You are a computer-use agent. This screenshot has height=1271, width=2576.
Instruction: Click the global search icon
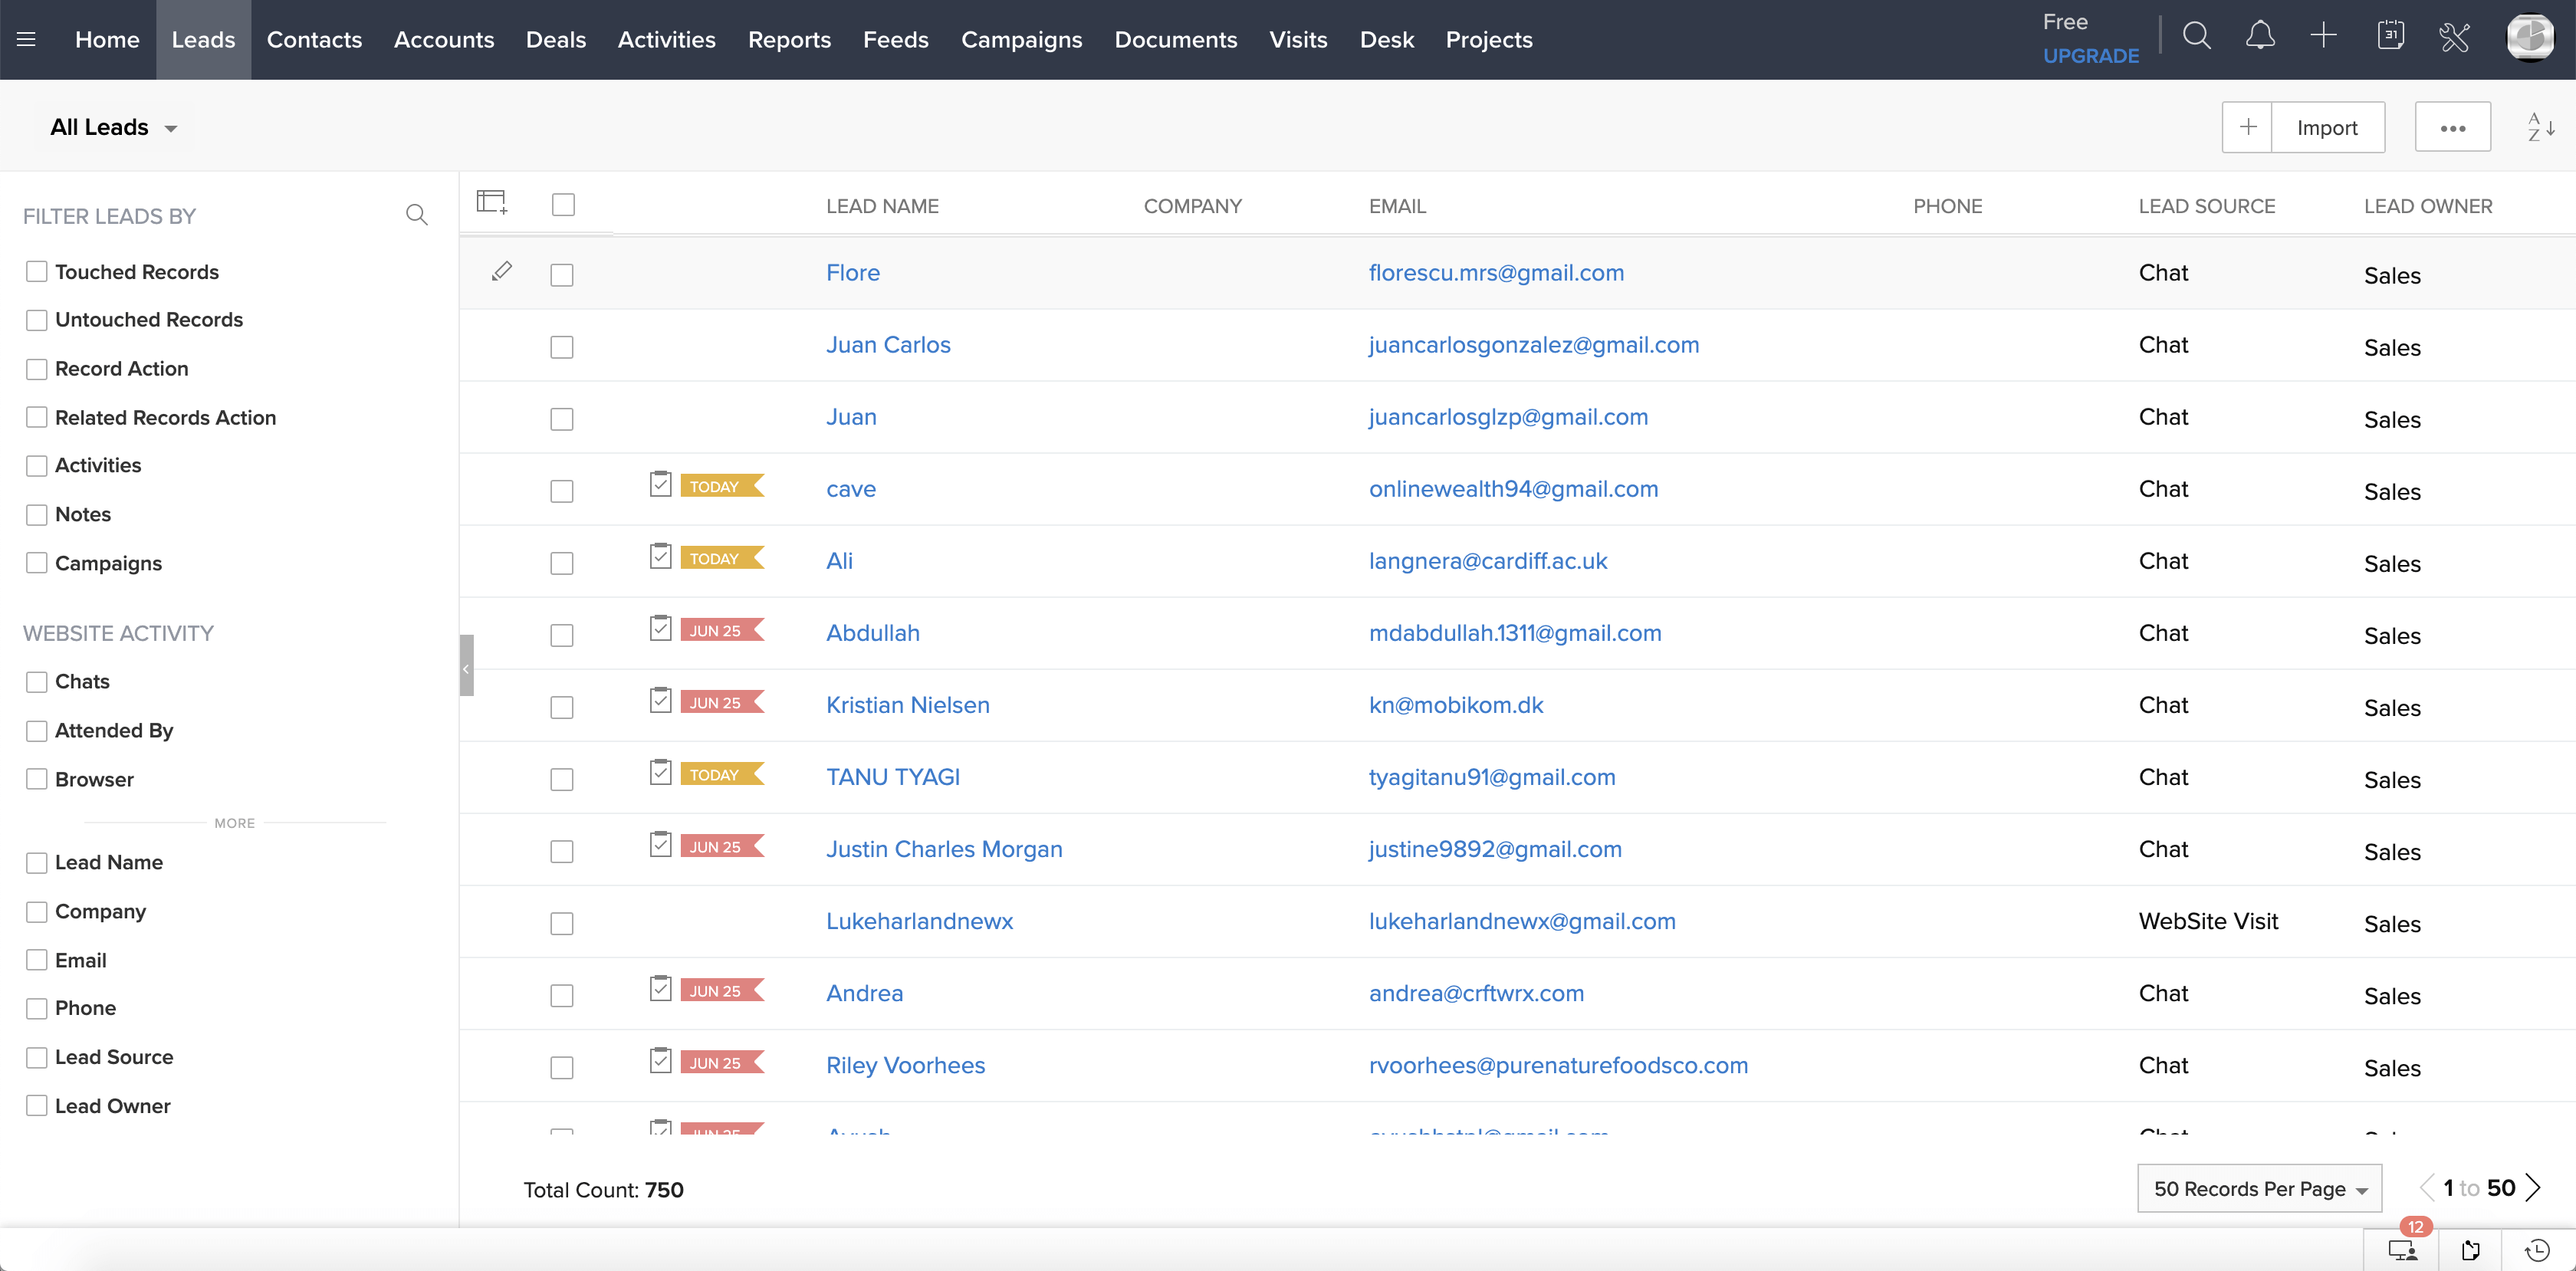click(2197, 36)
